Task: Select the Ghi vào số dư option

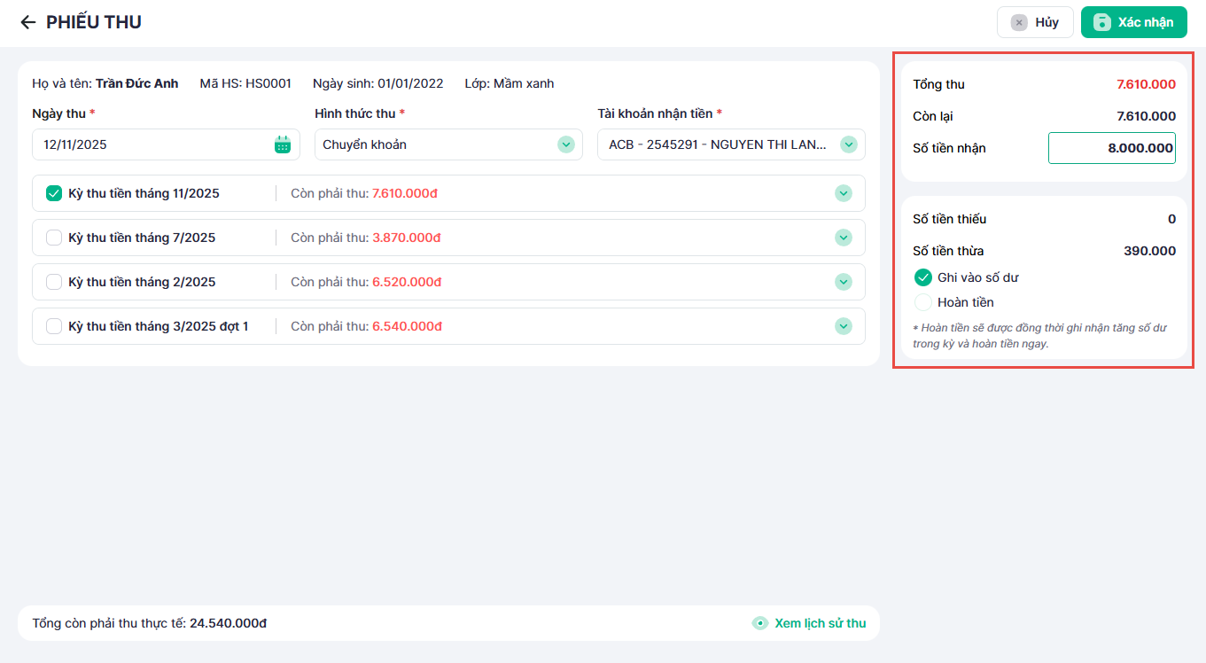Action: [x=923, y=277]
